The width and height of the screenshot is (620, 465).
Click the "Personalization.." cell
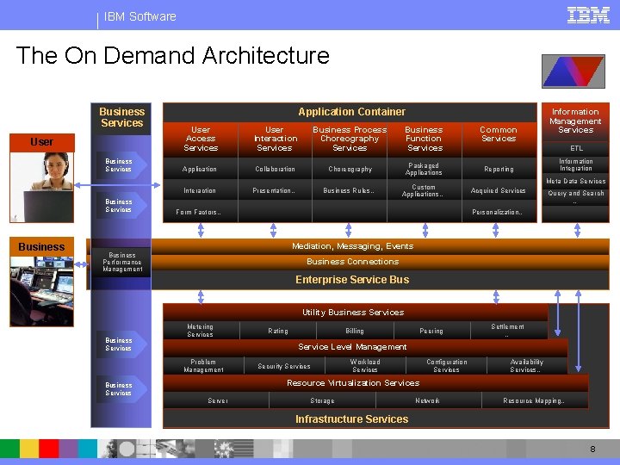click(x=499, y=212)
